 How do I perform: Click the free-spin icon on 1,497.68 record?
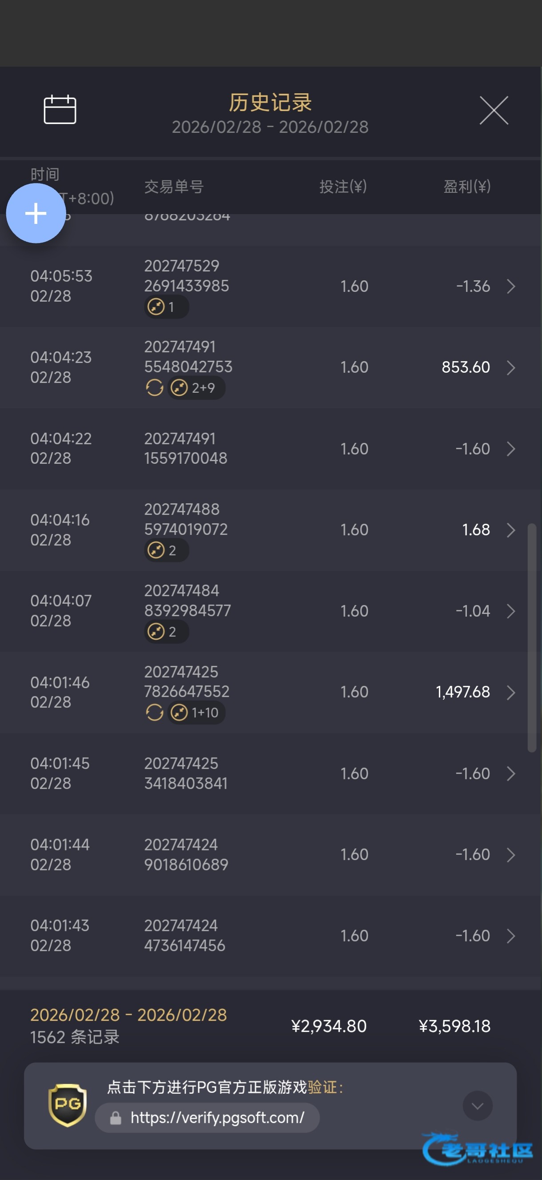tap(155, 713)
